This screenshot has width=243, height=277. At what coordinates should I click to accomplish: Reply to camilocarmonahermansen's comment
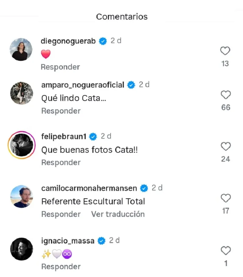coord(61,214)
